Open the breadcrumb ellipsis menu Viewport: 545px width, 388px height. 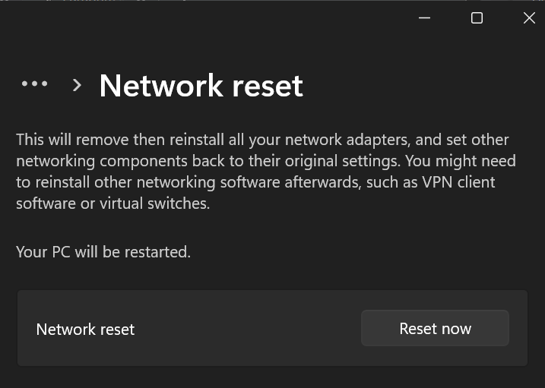35,84
